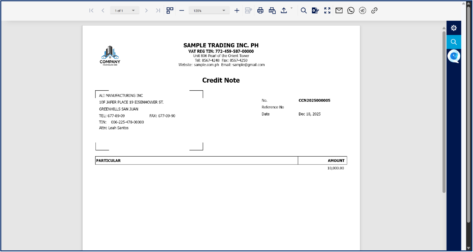Zoom out with the minus button
Screen dimensions: 473x252
pos(182,11)
